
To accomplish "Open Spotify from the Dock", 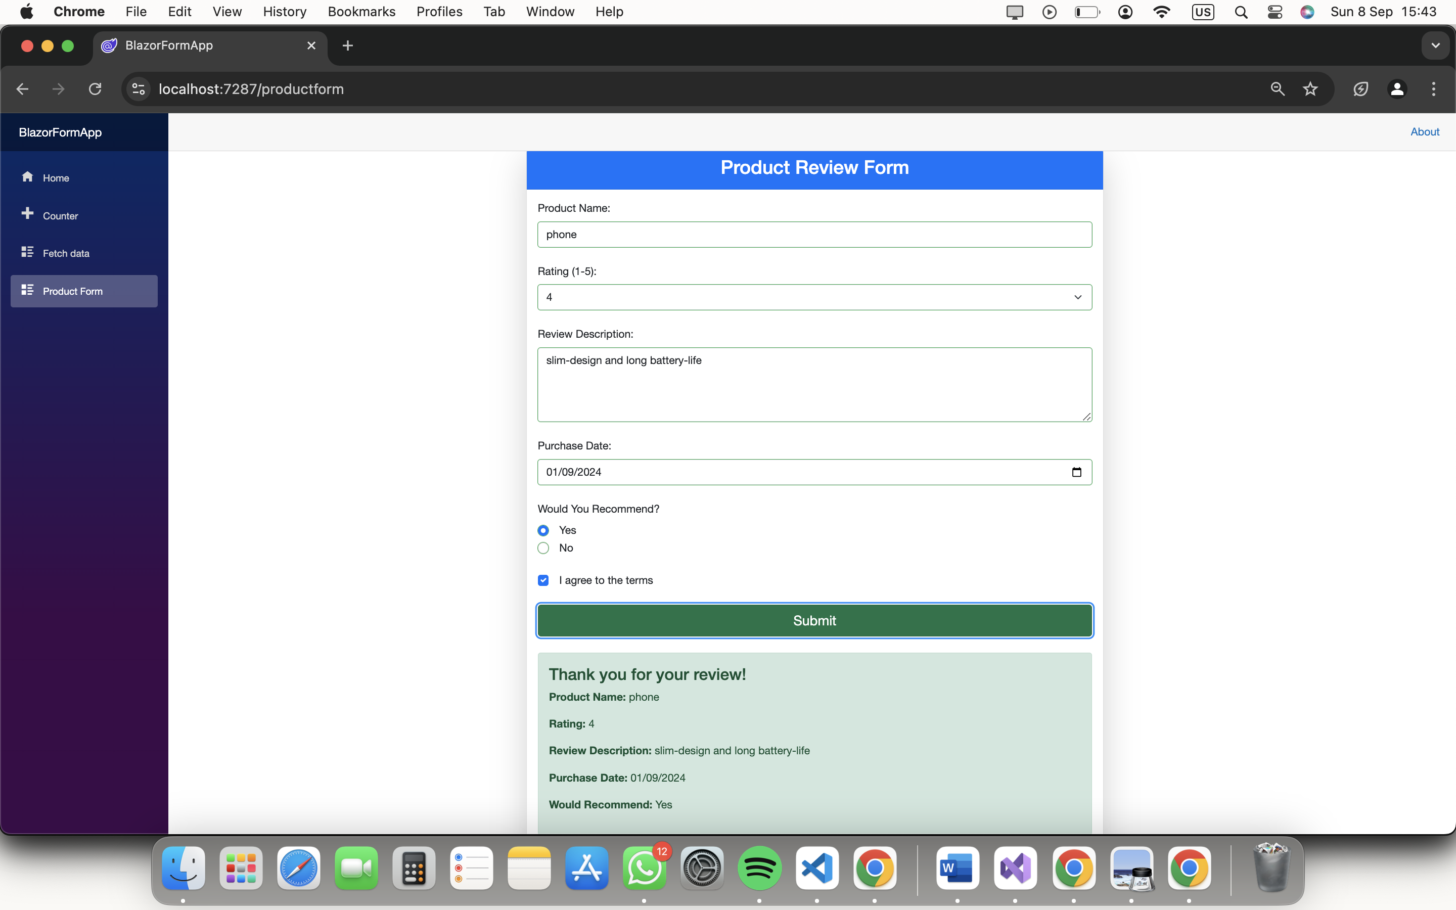I will pyautogui.click(x=759, y=869).
